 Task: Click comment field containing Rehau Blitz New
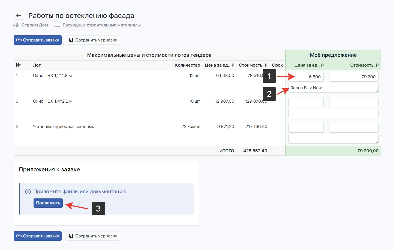pos(333,88)
